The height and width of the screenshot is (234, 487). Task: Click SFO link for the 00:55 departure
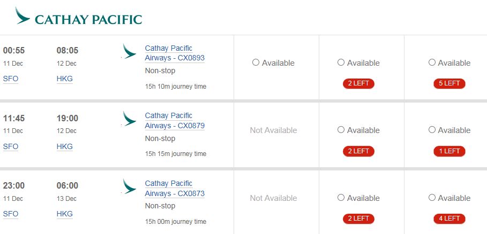click(11, 79)
